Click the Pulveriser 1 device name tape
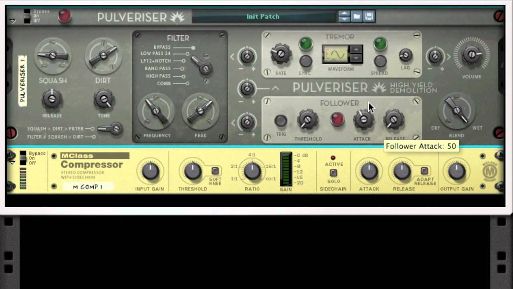513x289 pixels. point(23,80)
